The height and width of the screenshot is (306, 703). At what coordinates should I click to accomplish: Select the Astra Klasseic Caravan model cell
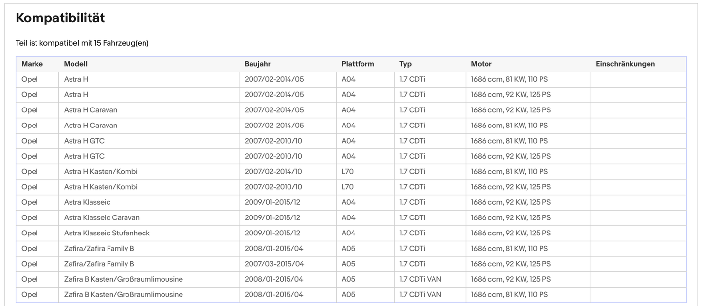[102, 217]
